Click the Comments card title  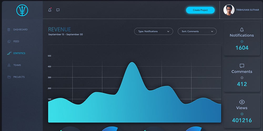click(242, 72)
